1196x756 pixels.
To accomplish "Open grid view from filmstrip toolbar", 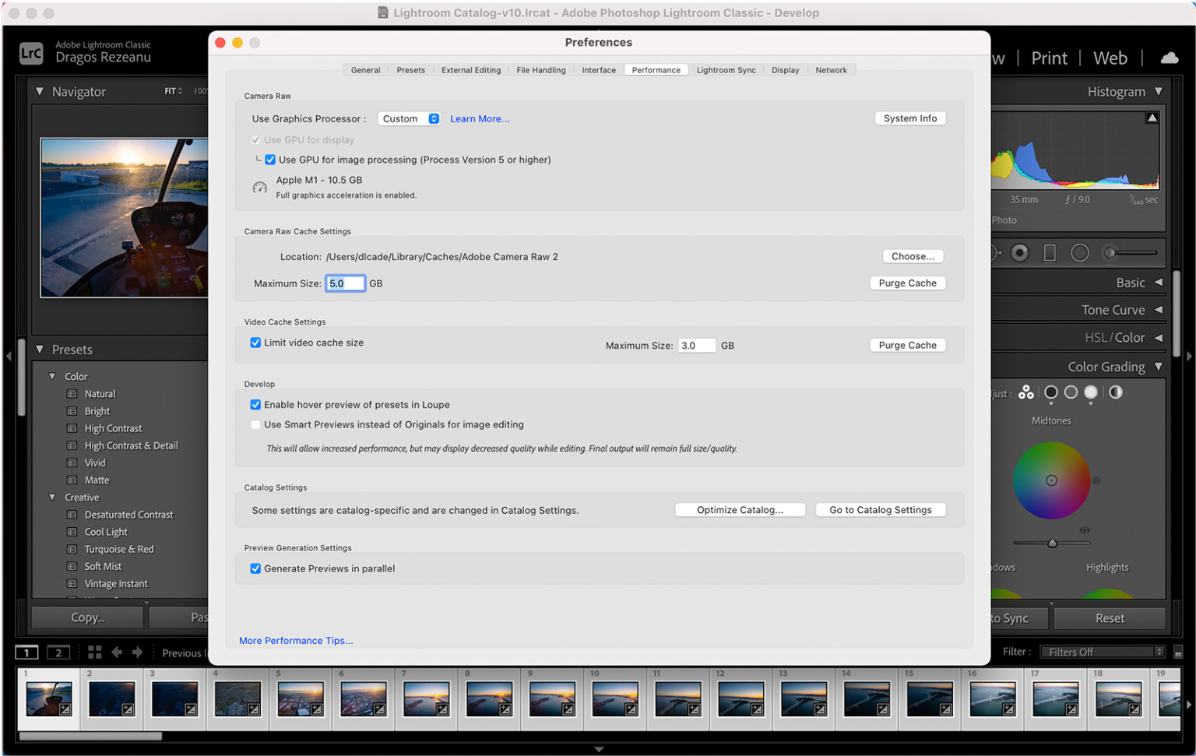I will click(94, 652).
